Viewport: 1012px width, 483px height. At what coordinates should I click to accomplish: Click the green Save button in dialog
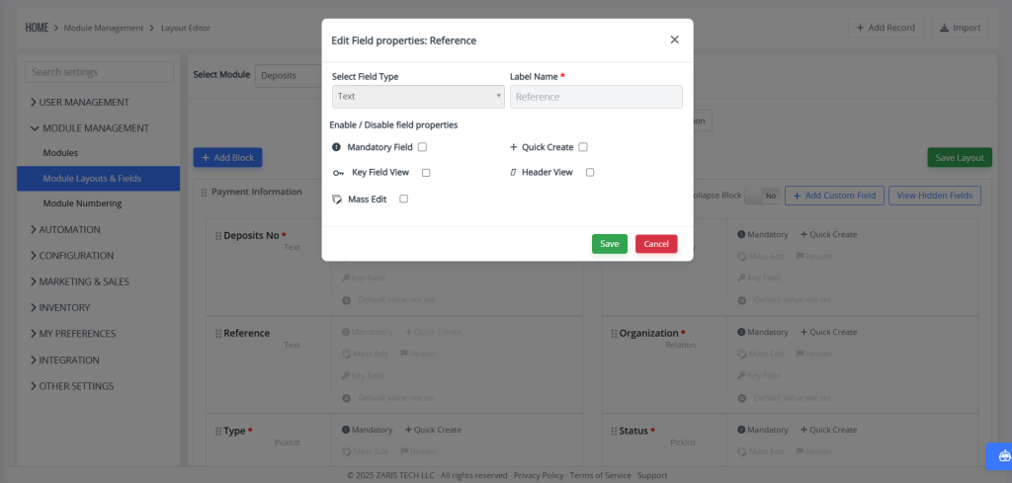click(609, 244)
